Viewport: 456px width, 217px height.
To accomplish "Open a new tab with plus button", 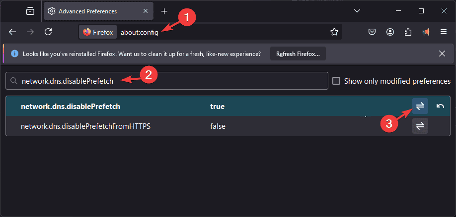I will 164,11.
